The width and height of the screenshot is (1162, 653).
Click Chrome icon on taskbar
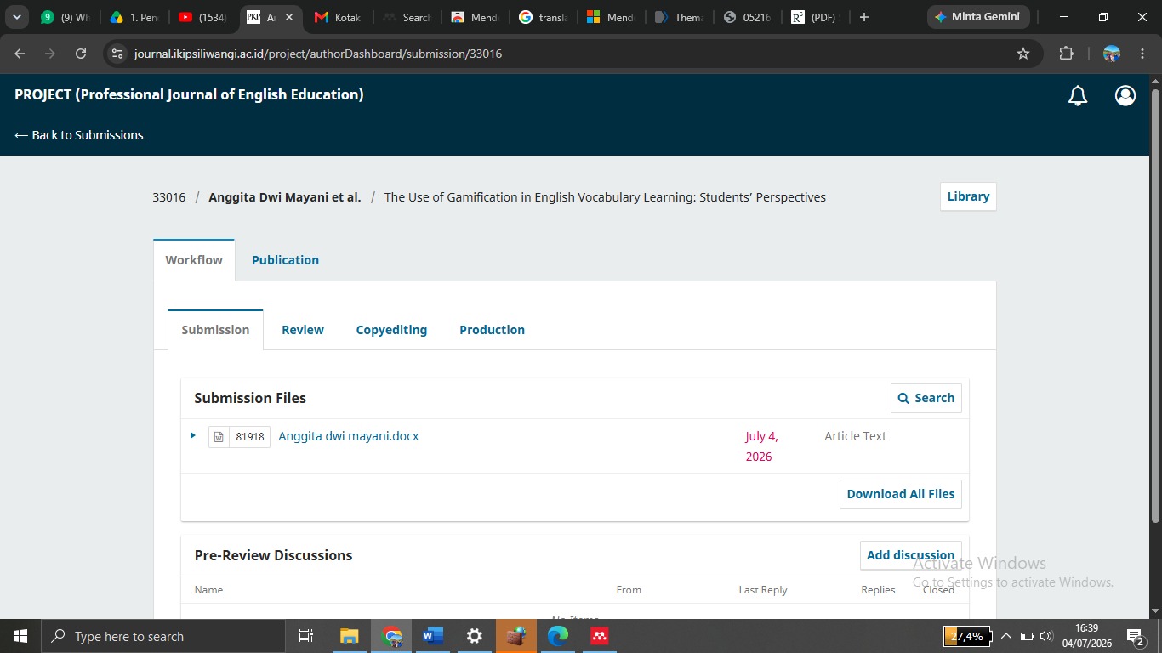[x=391, y=636]
